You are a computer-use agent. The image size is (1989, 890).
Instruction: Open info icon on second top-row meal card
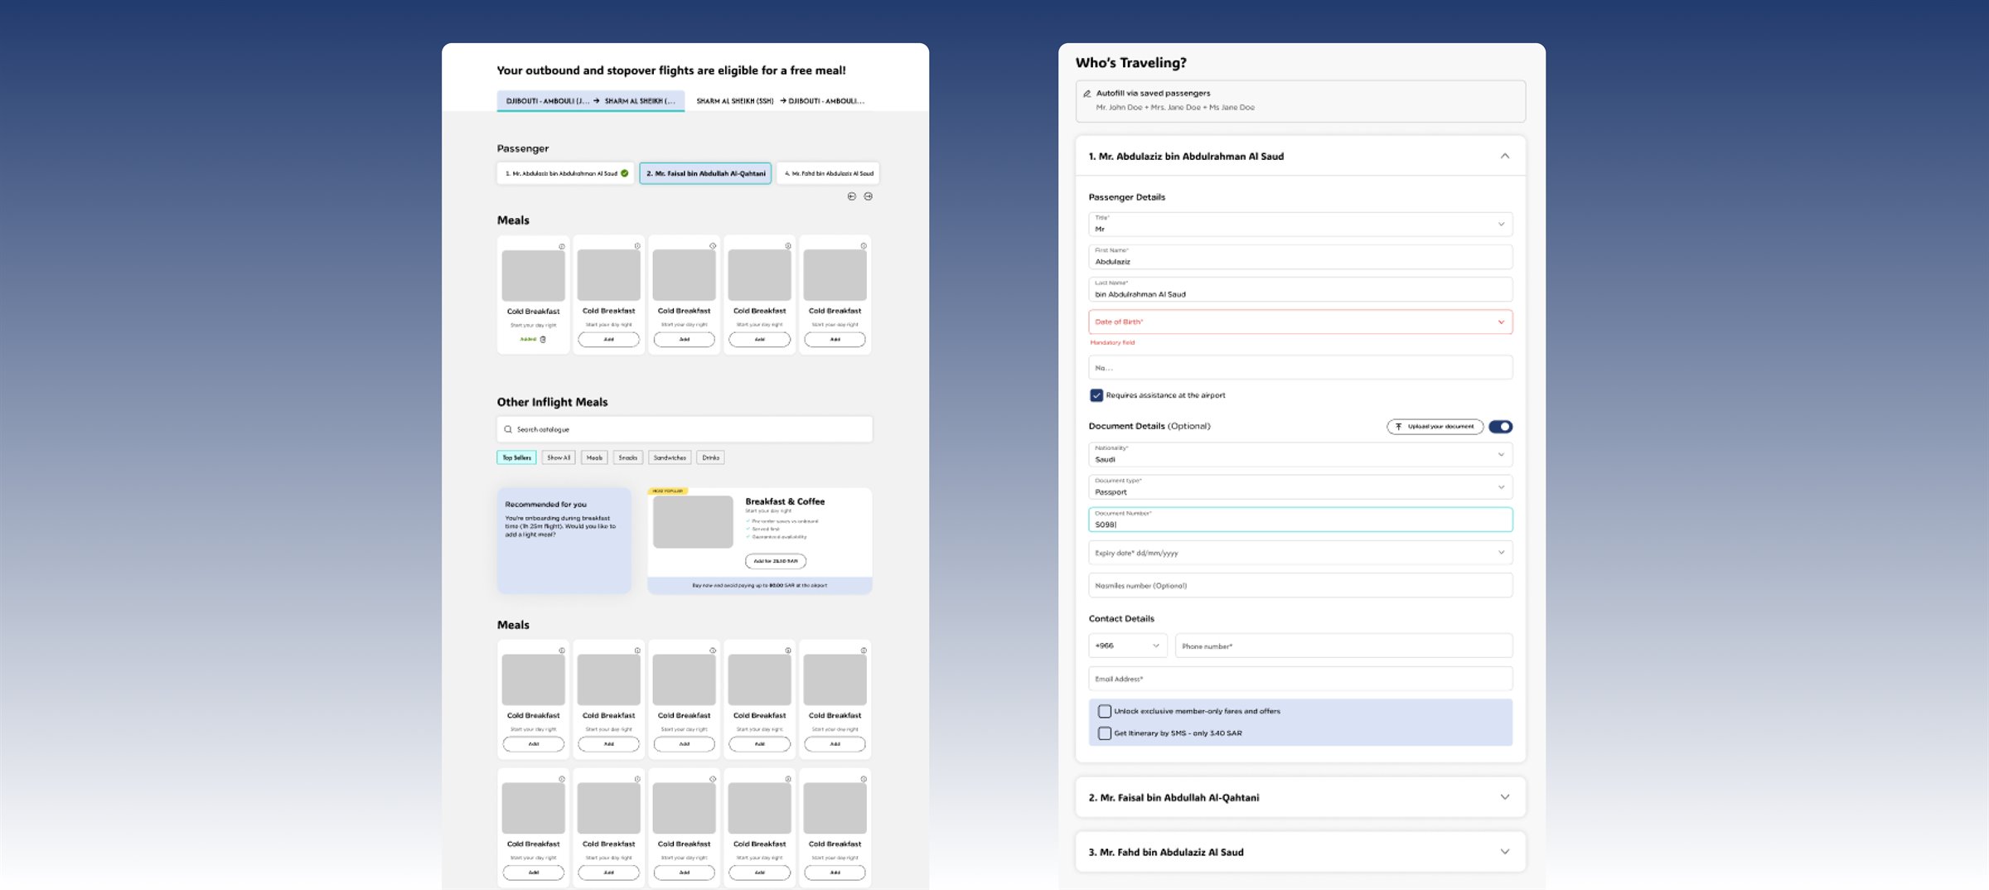tap(637, 246)
